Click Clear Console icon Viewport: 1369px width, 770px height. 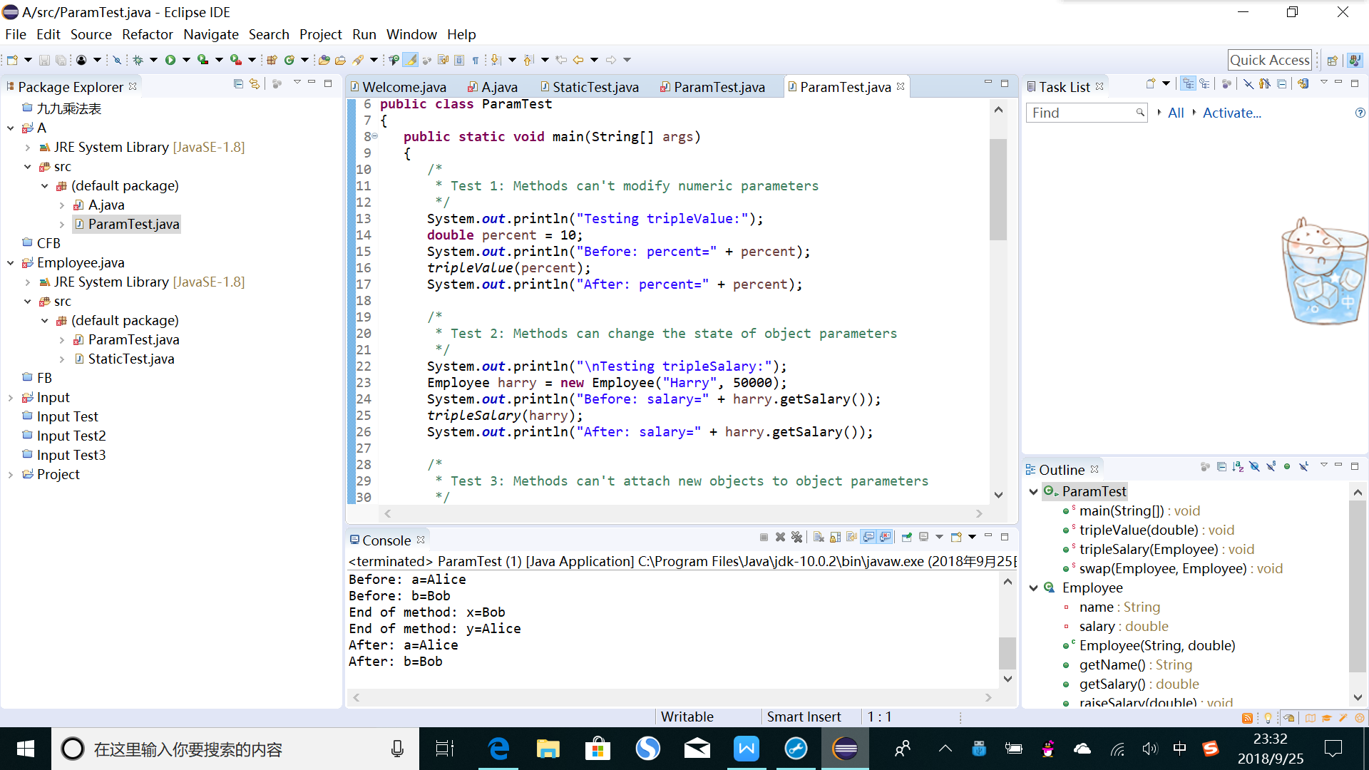tap(819, 537)
